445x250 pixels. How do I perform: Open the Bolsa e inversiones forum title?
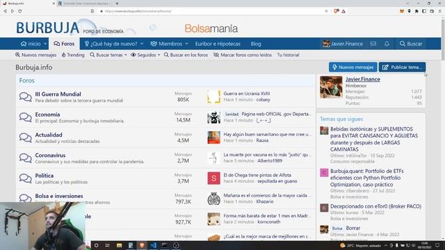click(59, 196)
